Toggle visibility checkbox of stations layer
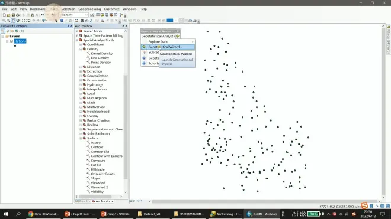The image size is (391, 219). pyautogui.click(x=11, y=41)
